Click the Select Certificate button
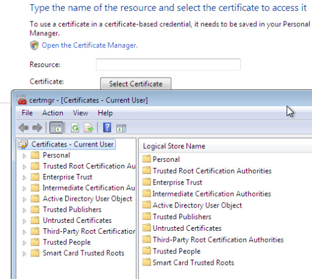This screenshot has width=312, height=279. (136, 84)
